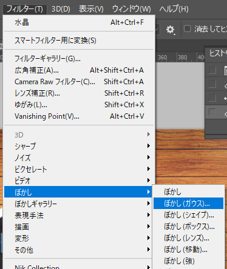Open Vanishing Point(V)...
227x269 pixels.
tap(79, 116)
